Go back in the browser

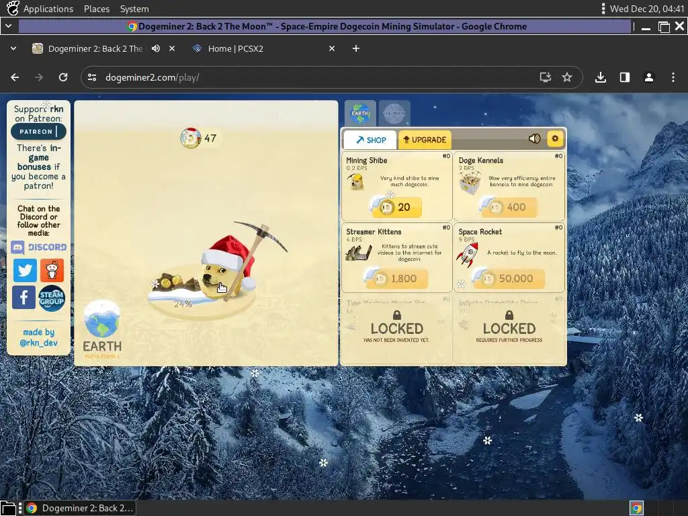pyautogui.click(x=15, y=77)
